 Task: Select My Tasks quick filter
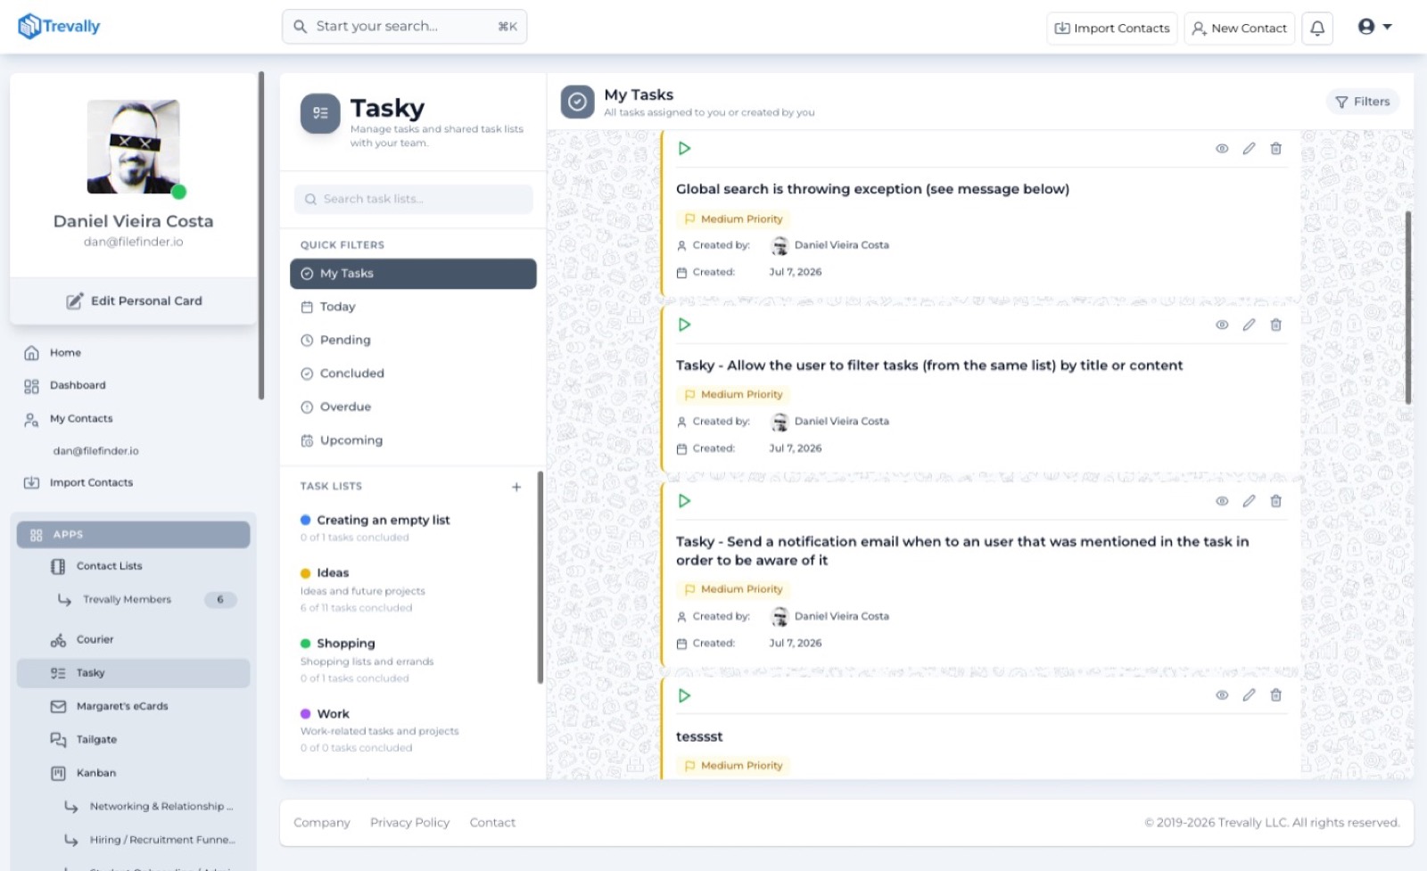click(413, 274)
